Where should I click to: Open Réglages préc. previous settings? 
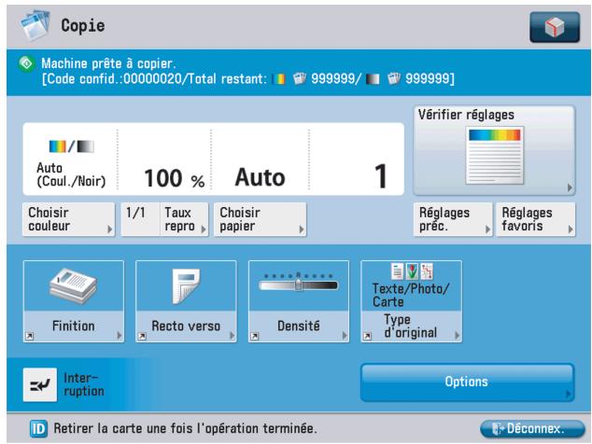coord(453,219)
